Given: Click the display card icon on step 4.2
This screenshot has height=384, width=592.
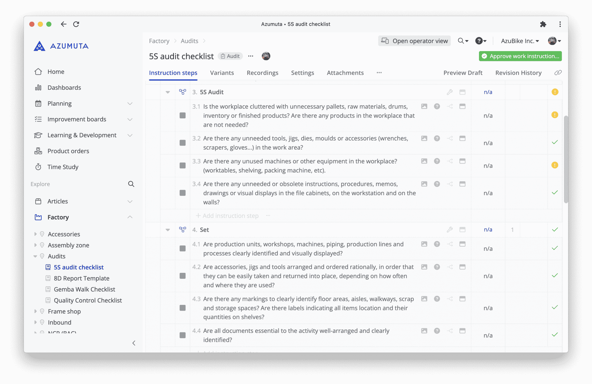Looking at the screenshot, I should pos(462,267).
